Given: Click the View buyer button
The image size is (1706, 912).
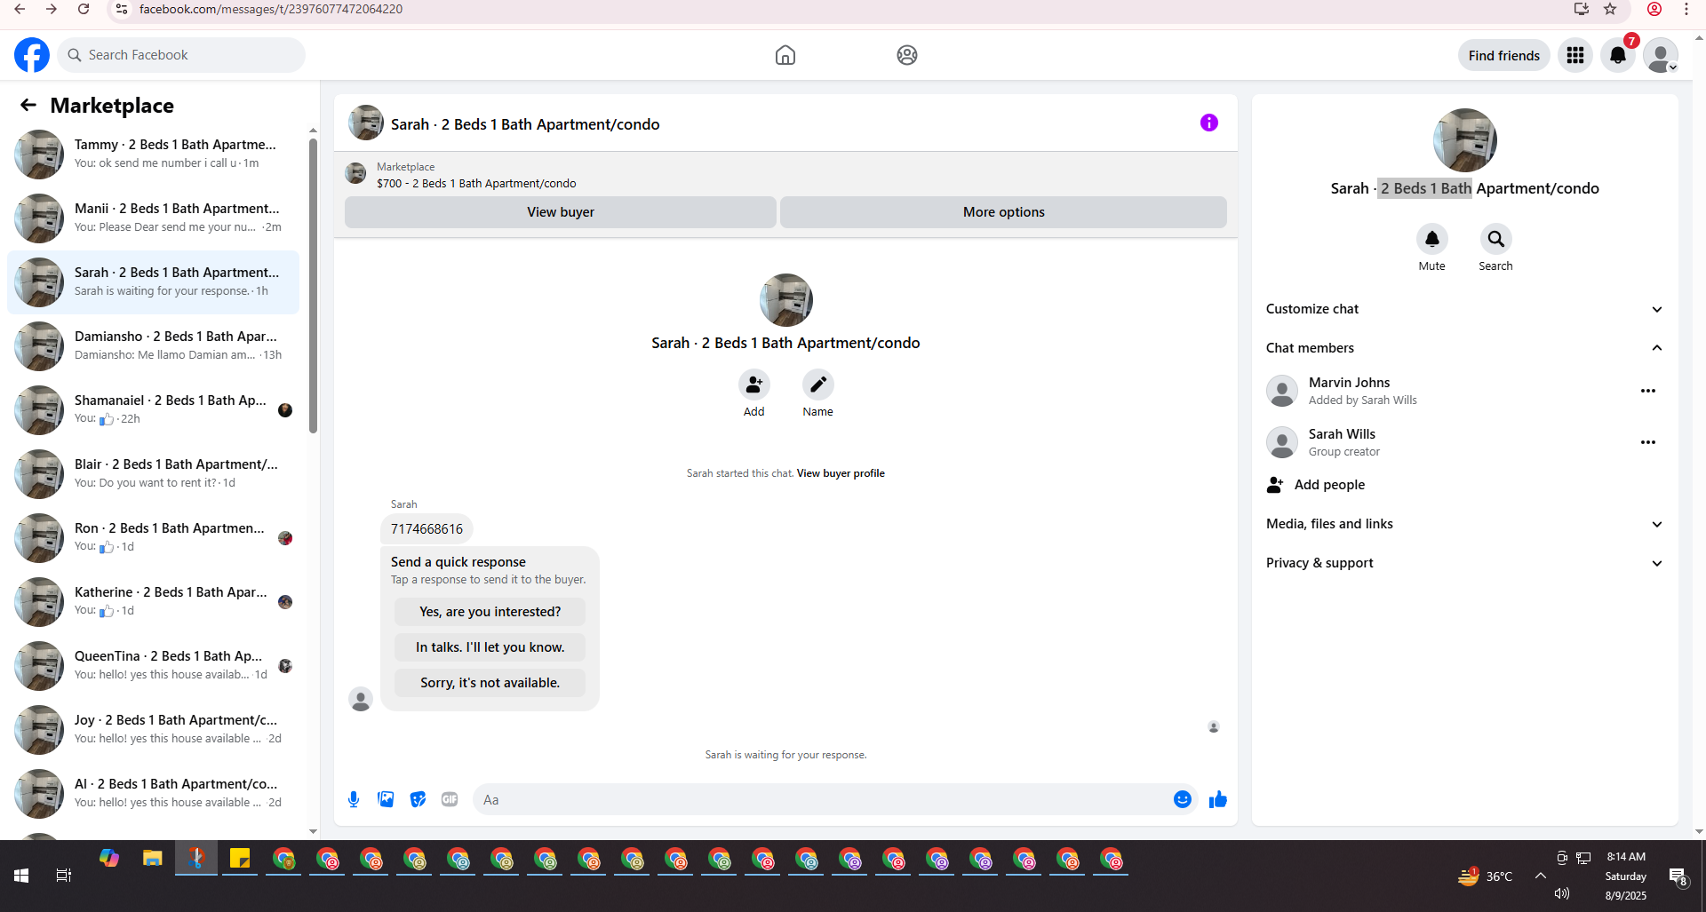Looking at the screenshot, I should [561, 212].
